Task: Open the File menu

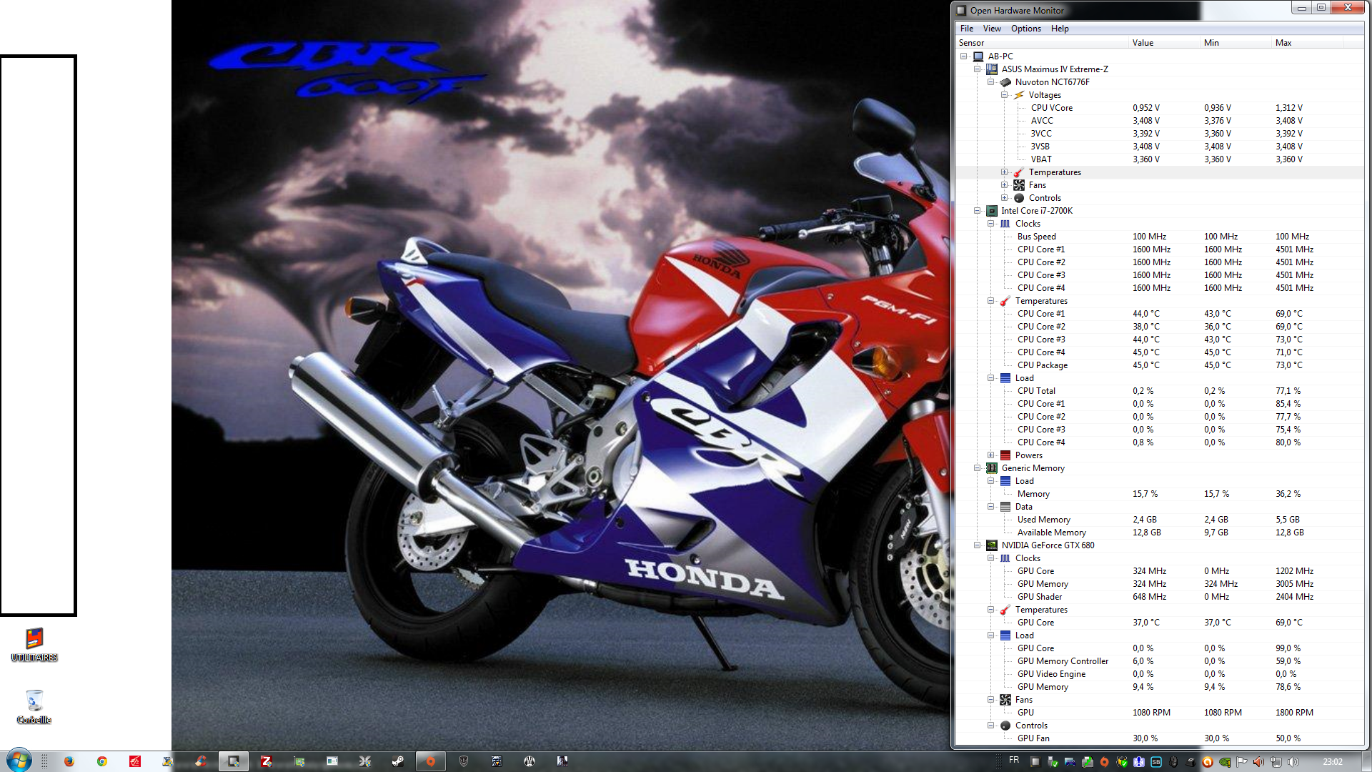Action: coord(966,29)
